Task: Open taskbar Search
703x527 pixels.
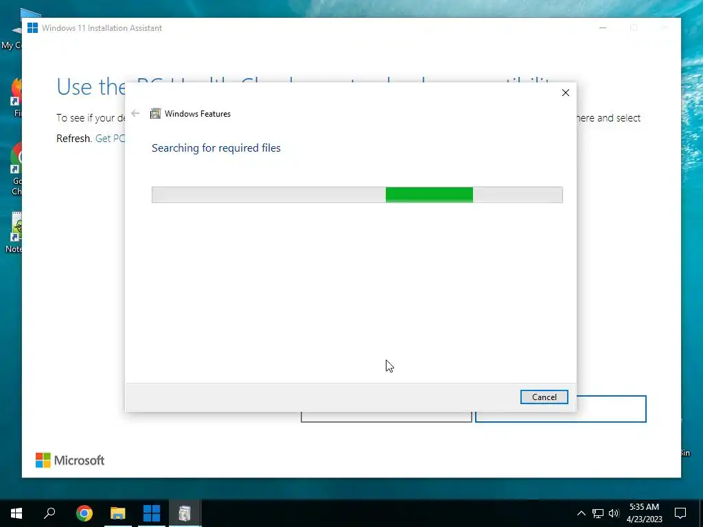Action: (x=49, y=513)
